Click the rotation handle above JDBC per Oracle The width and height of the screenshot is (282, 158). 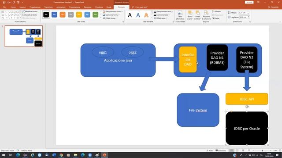[247, 107]
